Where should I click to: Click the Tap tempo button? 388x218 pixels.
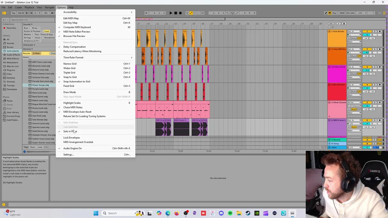tap(13, 13)
